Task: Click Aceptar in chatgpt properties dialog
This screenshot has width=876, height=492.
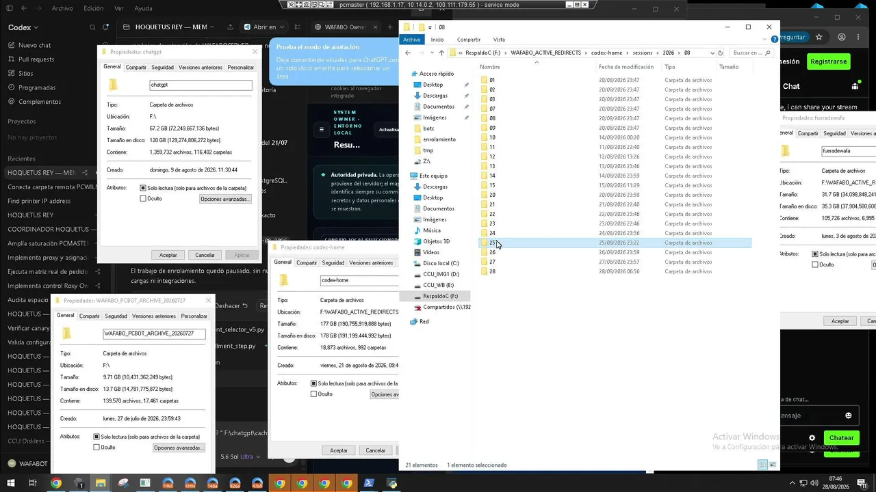Action: [x=168, y=255]
